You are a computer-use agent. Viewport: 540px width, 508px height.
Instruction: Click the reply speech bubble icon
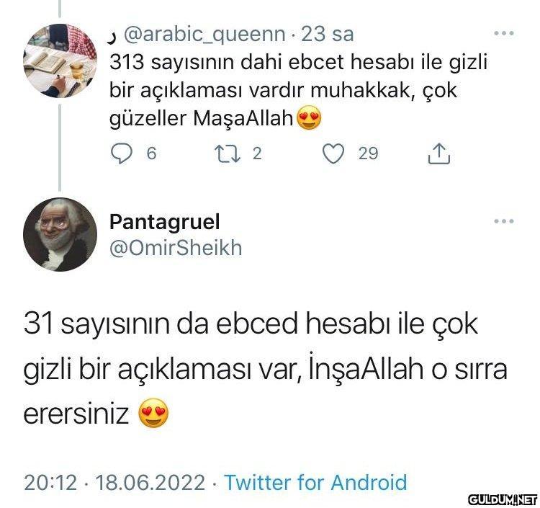coord(121,153)
